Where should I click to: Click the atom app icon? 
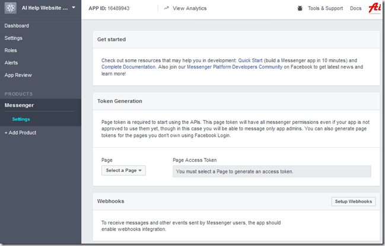(x=10, y=8)
